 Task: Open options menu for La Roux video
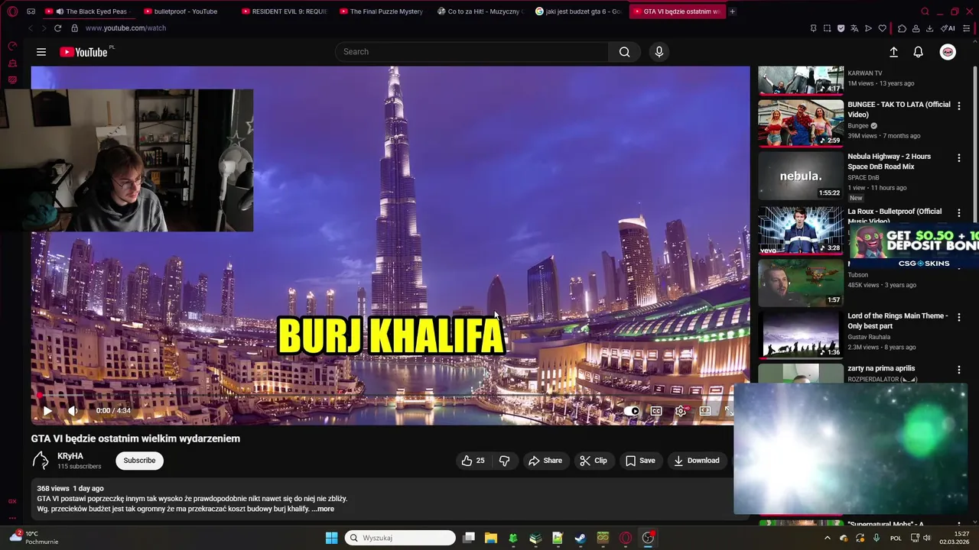[958, 213]
